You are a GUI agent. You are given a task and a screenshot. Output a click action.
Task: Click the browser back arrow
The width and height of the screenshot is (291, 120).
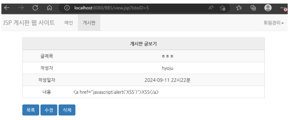click(7, 8)
